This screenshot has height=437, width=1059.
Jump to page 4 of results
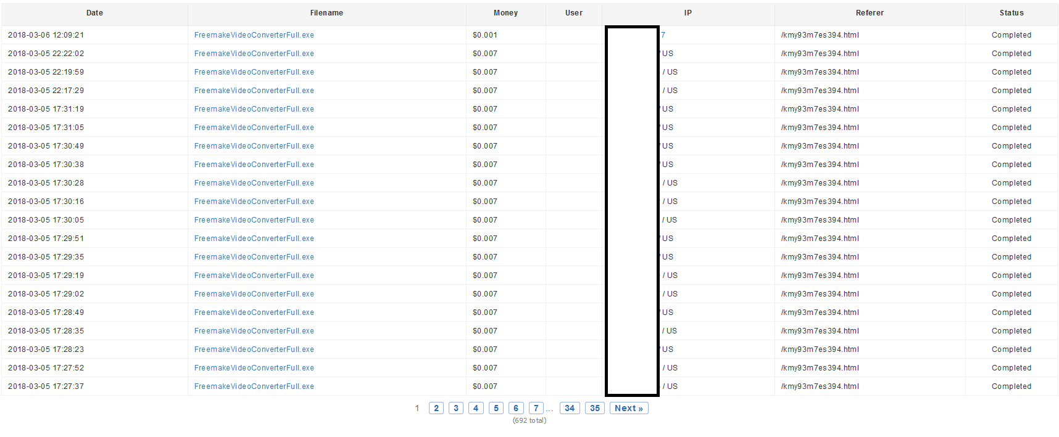(476, 408)
